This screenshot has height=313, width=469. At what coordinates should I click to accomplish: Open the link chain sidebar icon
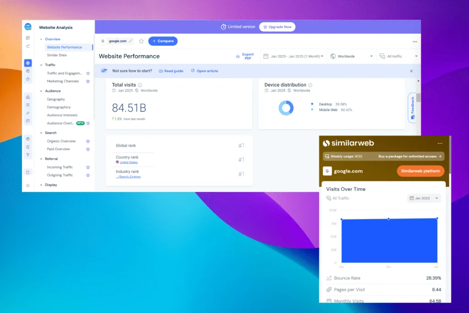(x=28, y=113)
